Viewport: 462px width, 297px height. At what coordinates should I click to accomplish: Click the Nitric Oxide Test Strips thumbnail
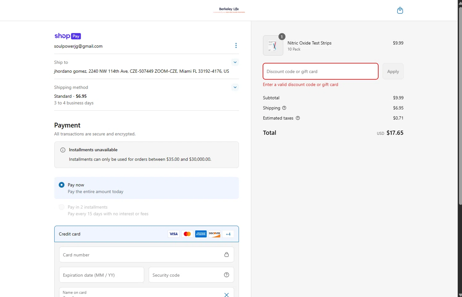point(273,46)
